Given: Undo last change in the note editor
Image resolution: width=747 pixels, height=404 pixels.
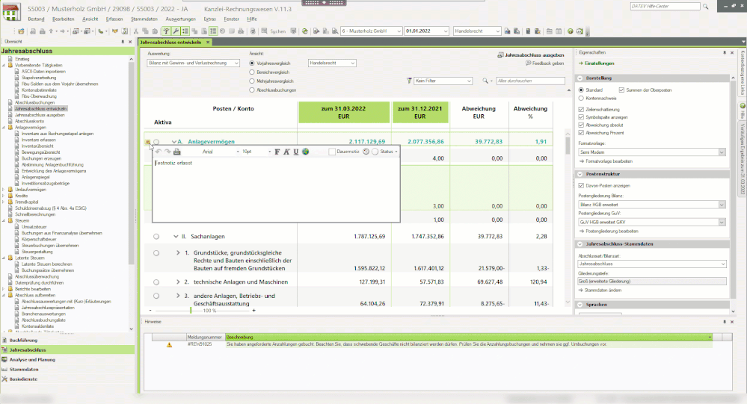Looking at the screenshot, I should coord(159,152).
